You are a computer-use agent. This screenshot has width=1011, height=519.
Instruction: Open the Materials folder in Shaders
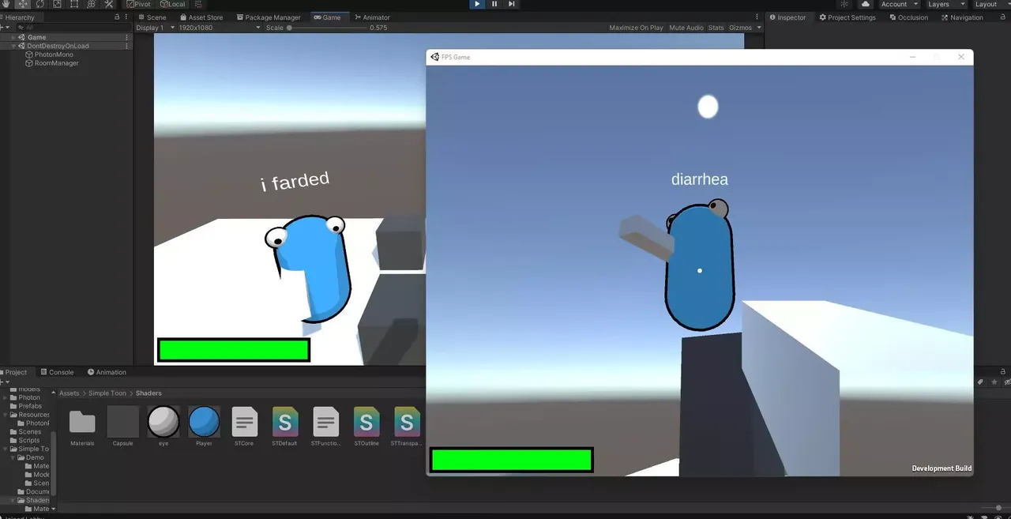82,427
